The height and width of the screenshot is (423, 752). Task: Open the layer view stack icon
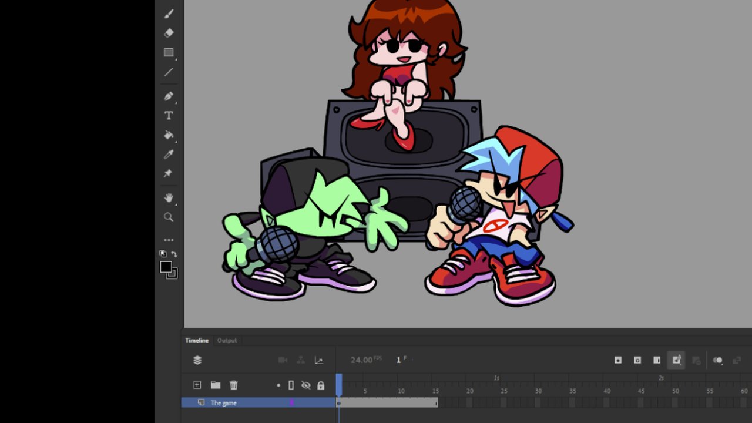click(197, 360)
